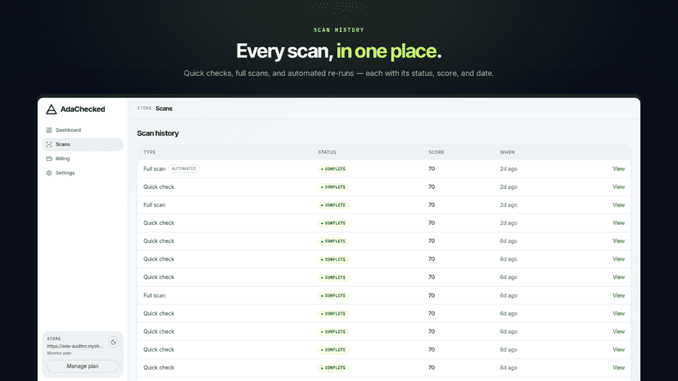The width and height of the screenshot is (678, 381).
Task: View the automated Full scan result
Action: coord(618,169)
